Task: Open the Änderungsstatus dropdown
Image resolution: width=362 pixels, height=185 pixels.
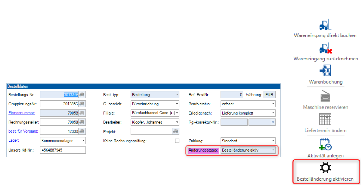Action: [273, 150]
